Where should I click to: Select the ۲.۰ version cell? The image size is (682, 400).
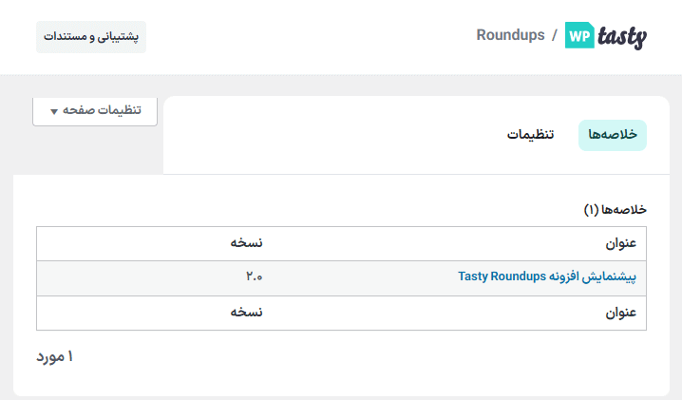pos(253,277)
